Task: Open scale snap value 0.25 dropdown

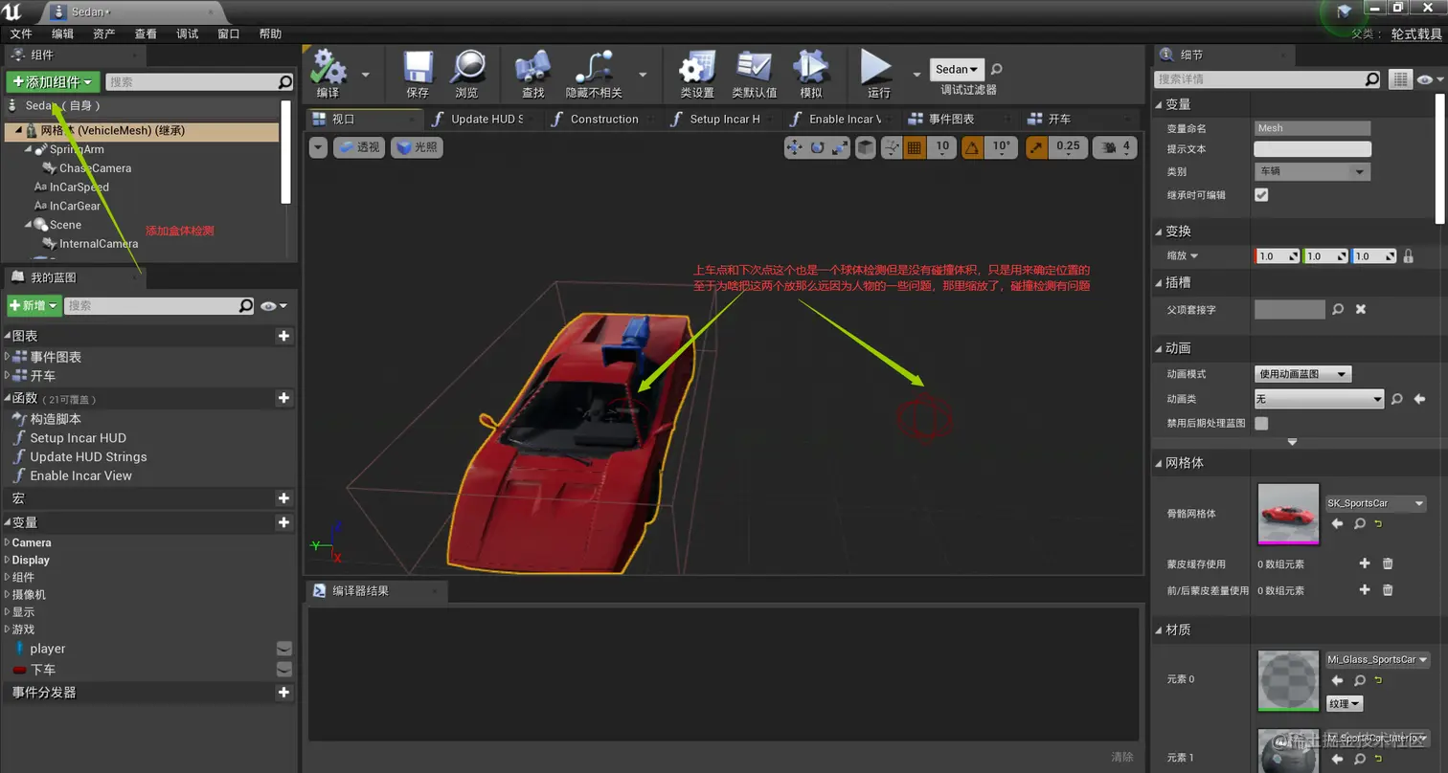Action: click(x=1068, y=147)
